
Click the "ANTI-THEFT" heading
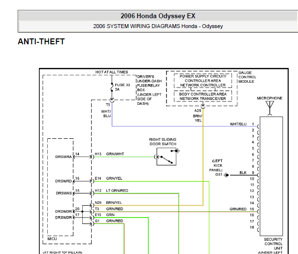41,42
